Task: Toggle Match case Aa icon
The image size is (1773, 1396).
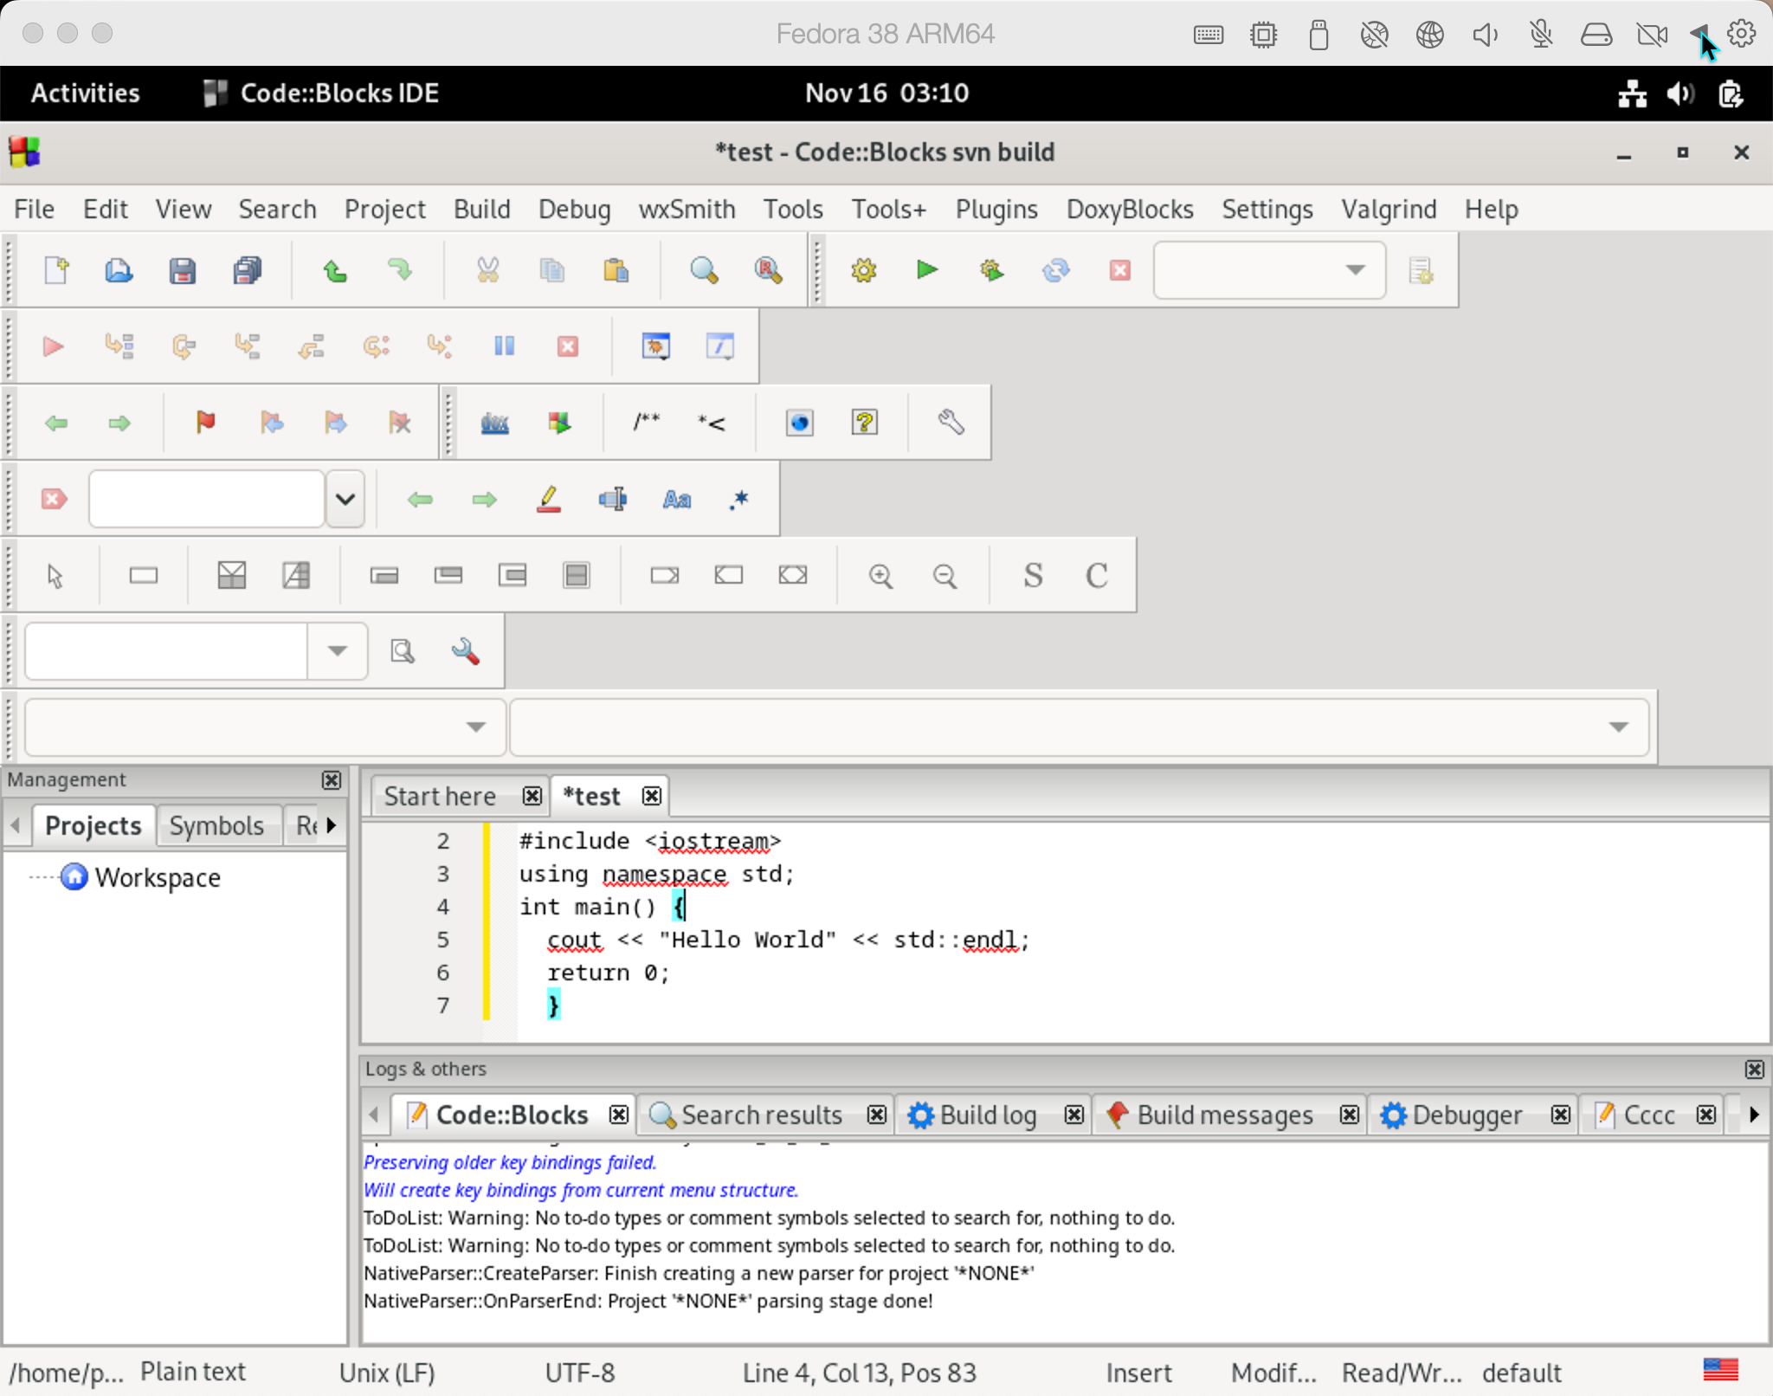Action: (676, 499)
